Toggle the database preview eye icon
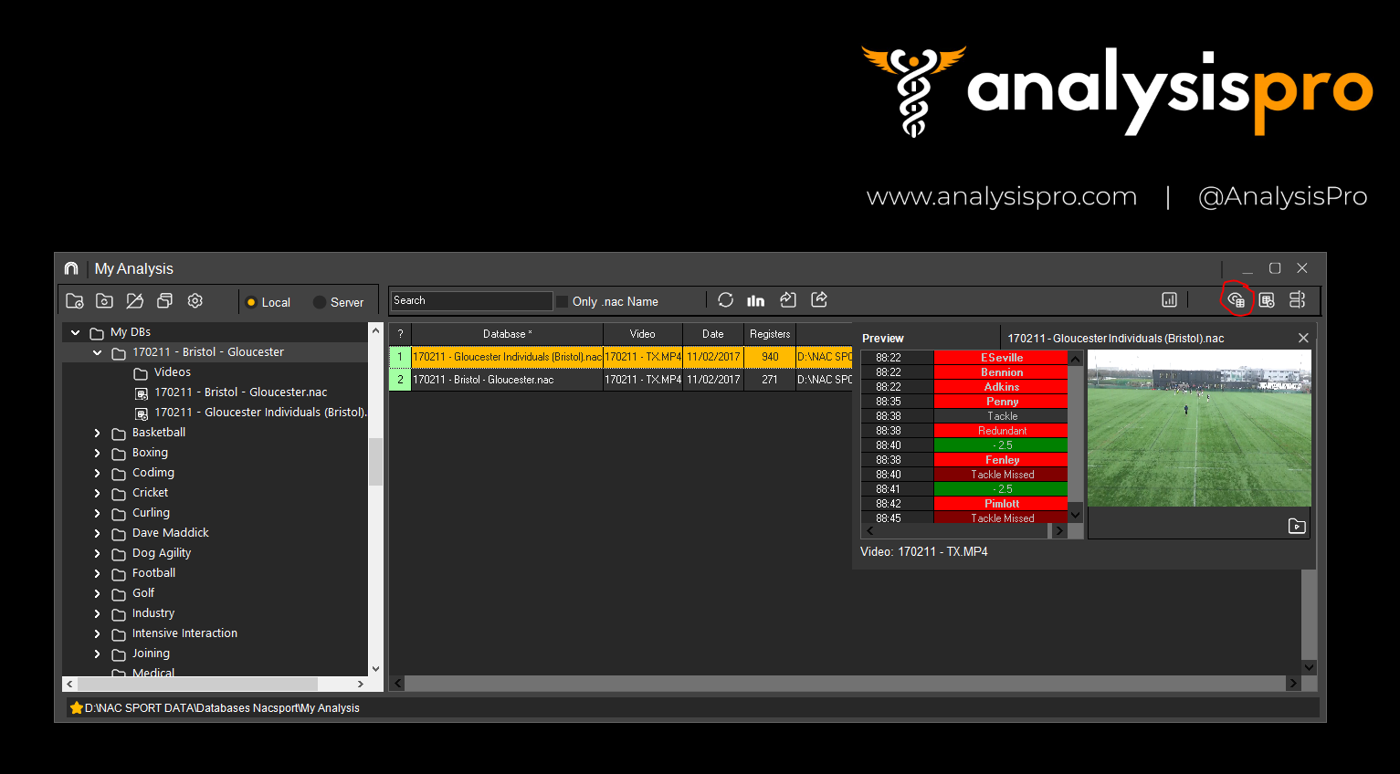1400x774 pixels. click(x=1237, y=299)
